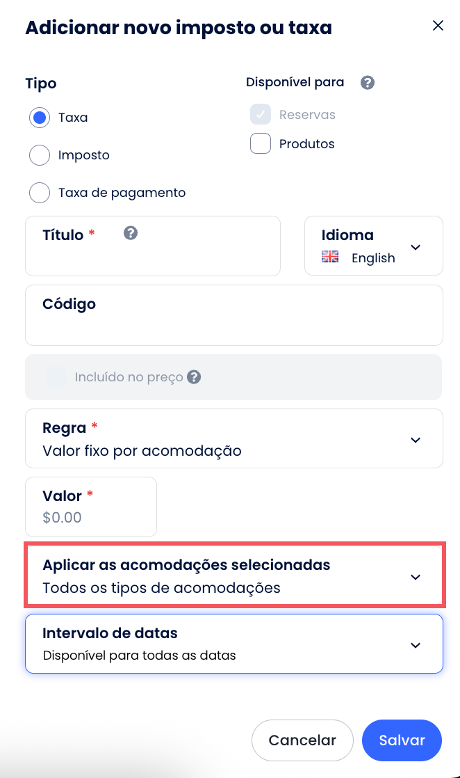The image size is (460, 778).
Task: Close the add tax dialog
Action: [x=438, y=26]
